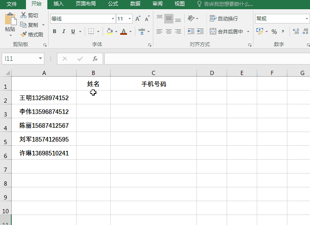
Task: Apply percent style
Action: (x=274, y=32)
